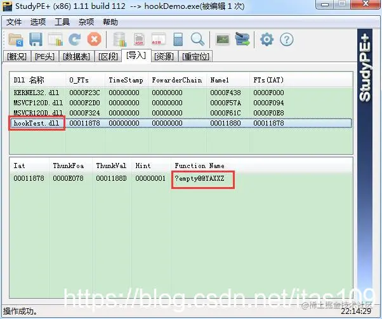Open settings with the gear icon
The width and height of the screenshot is (382, 319).
click(267, 39)
